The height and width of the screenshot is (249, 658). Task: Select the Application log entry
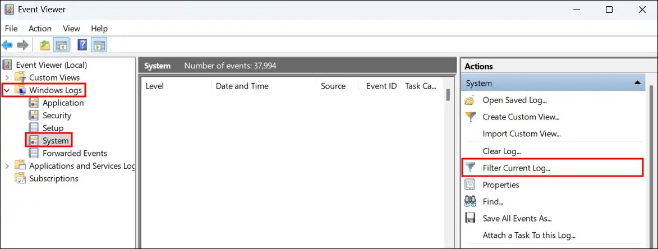click(x=63, y=103)
